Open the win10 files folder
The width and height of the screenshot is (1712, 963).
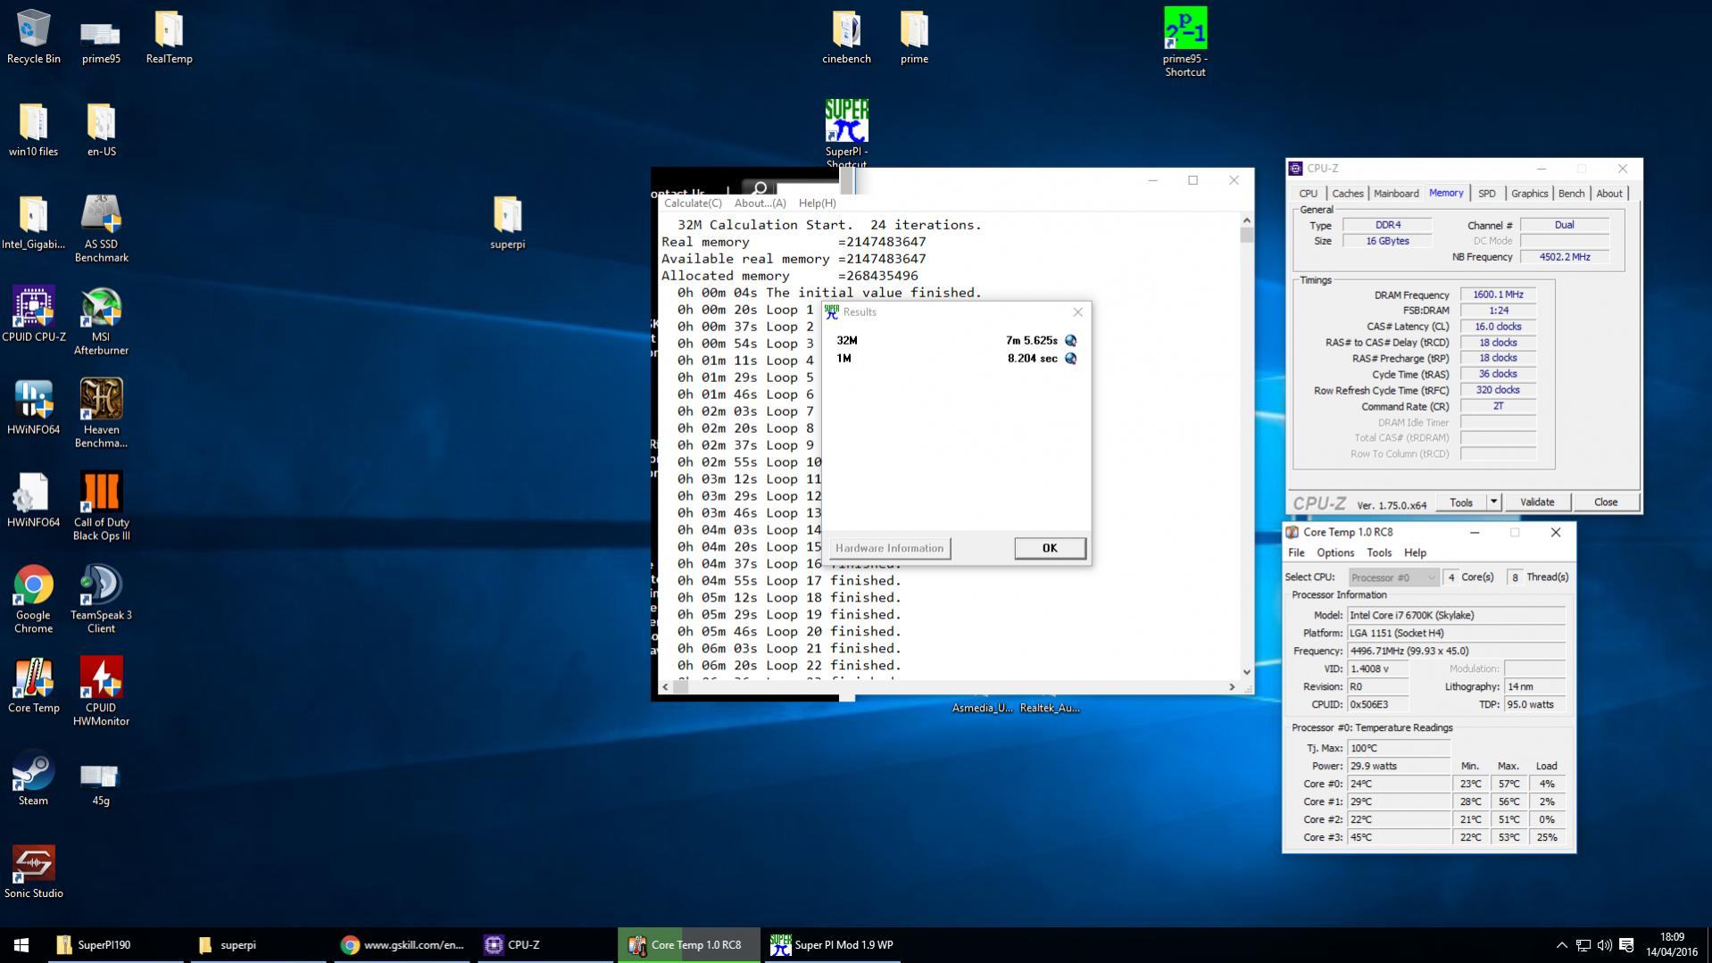33,129
